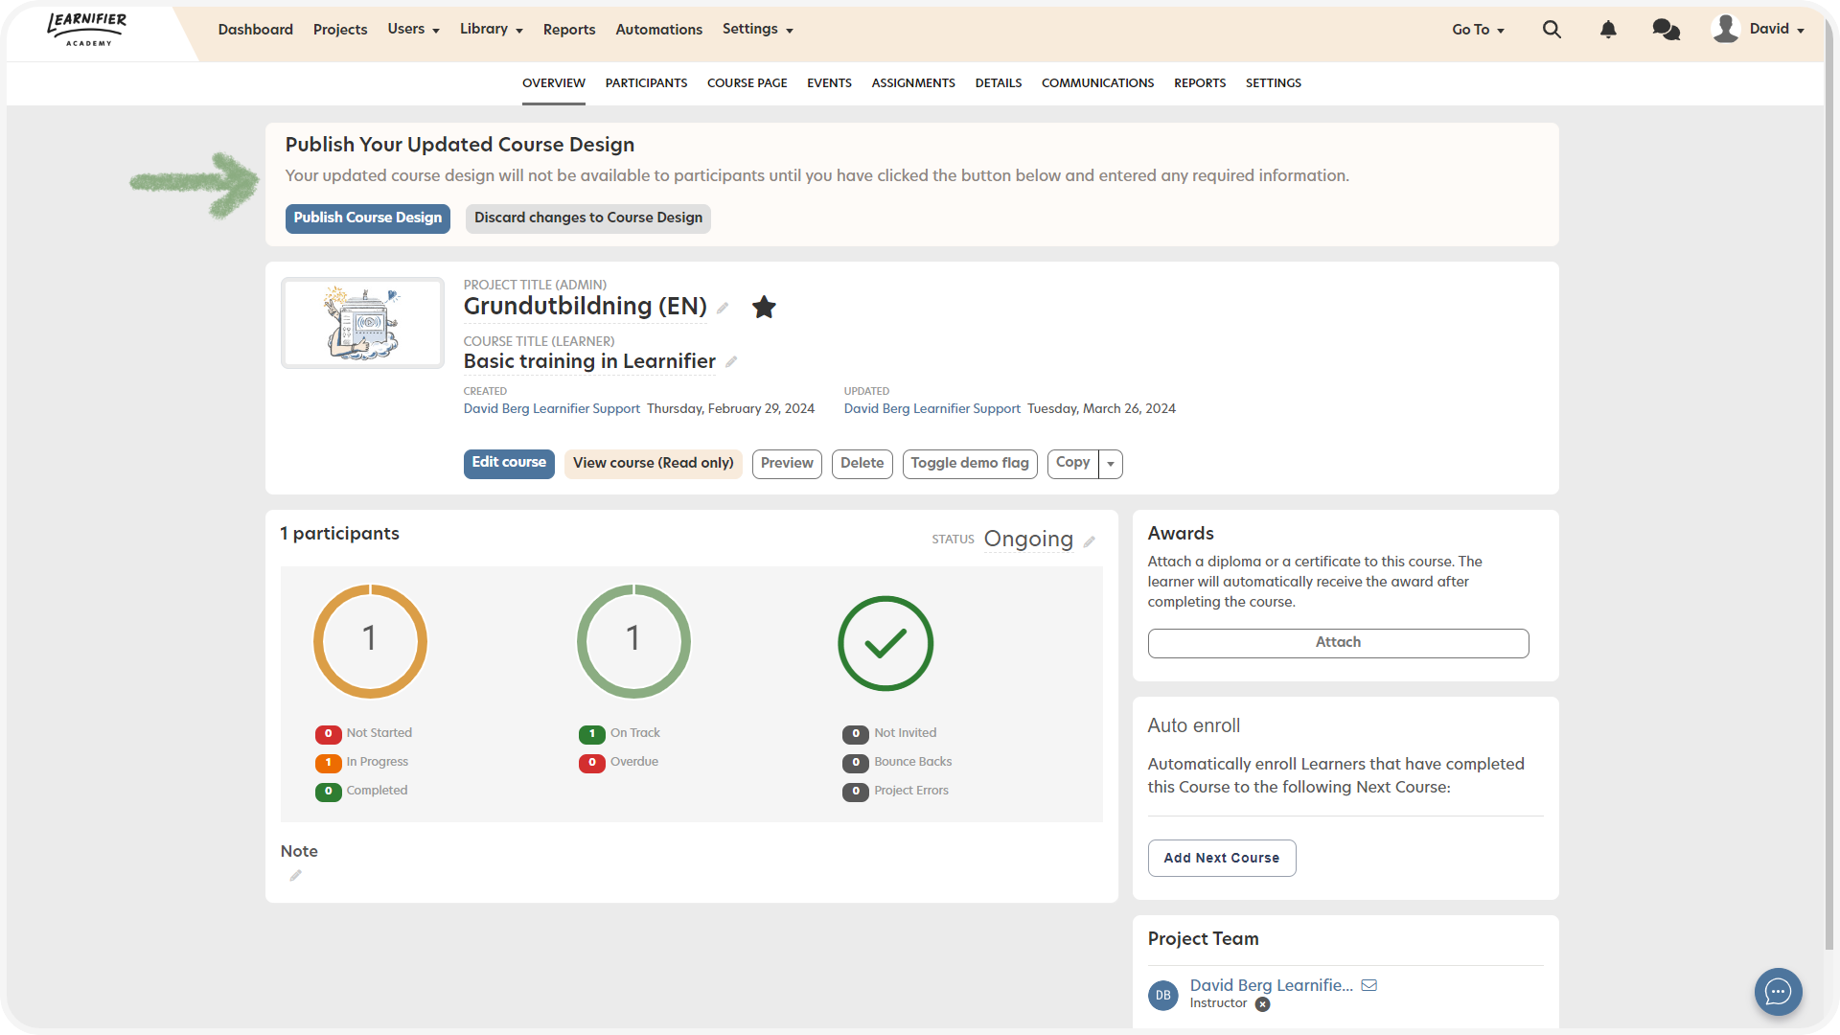The width and height of the screenshot is (1840, 1035).
Task: Expand the Copy button dropdown arrow
Action: [1111, 464]
